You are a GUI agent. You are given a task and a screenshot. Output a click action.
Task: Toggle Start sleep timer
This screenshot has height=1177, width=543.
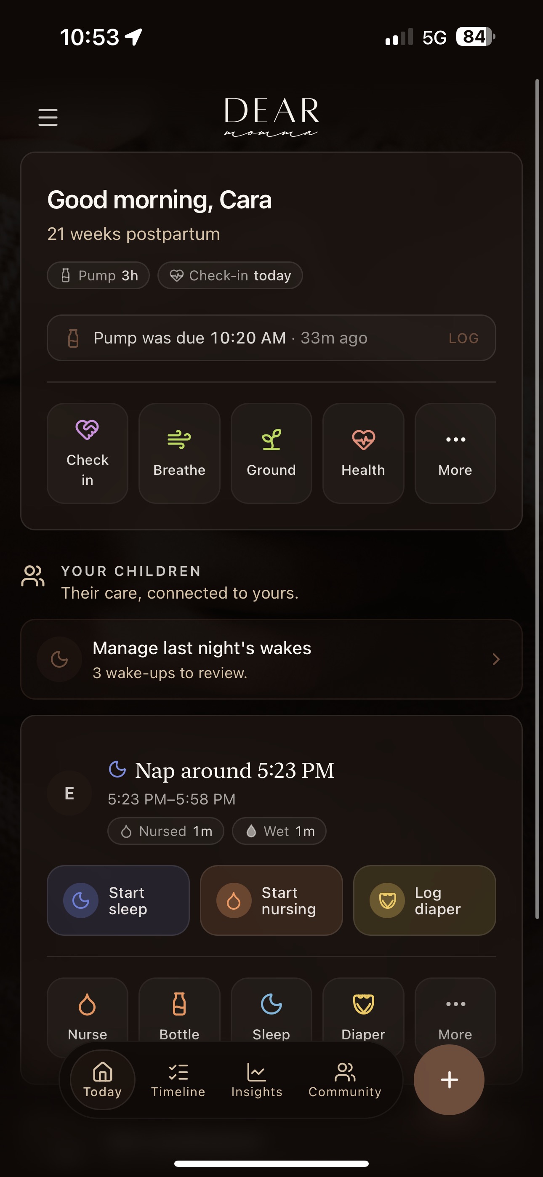click(118, 900)
